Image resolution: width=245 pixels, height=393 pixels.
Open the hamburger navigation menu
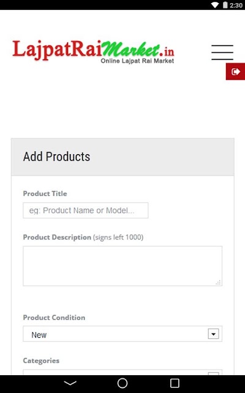[222, 52]
